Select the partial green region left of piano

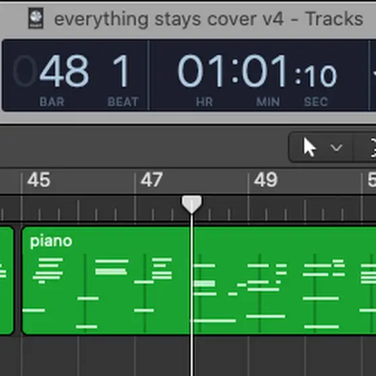click(x=7, y=281)
